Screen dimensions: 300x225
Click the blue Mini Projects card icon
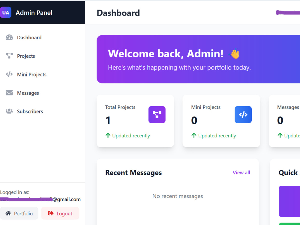243,115
